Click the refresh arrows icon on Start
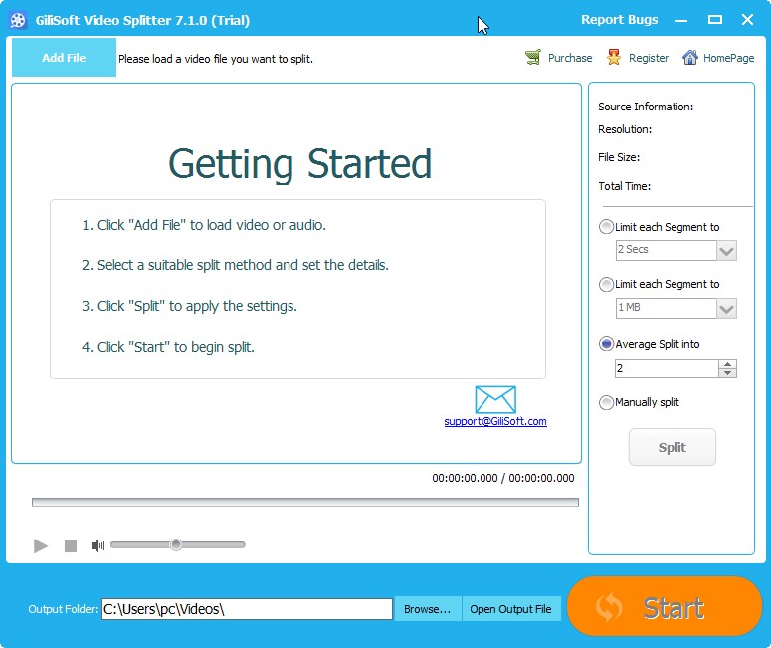The width and height of the screenshot is (771, 648). coord(609,607)
